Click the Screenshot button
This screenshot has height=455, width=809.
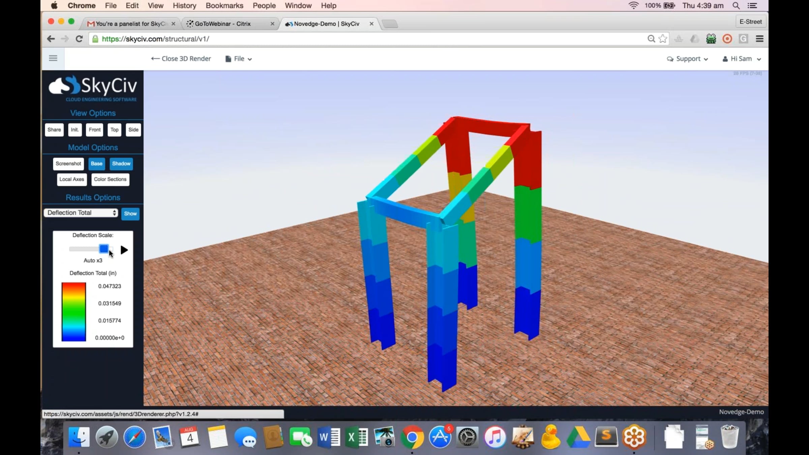[68, 164]
